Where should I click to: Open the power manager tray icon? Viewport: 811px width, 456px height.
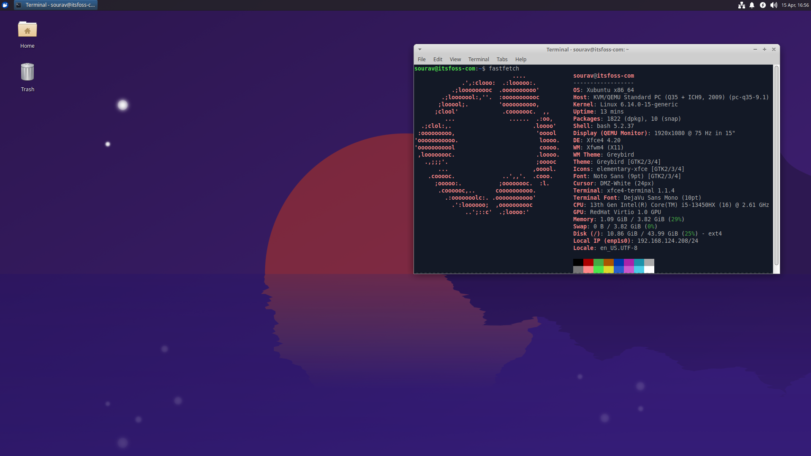point(763,5)
